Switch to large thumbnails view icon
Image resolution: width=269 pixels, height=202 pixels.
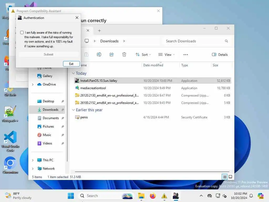(x=230, y=176)
